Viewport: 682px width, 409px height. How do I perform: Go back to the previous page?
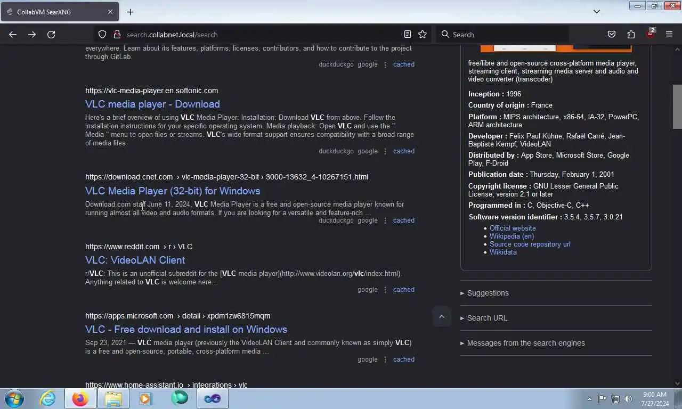[x=13, y=35]
